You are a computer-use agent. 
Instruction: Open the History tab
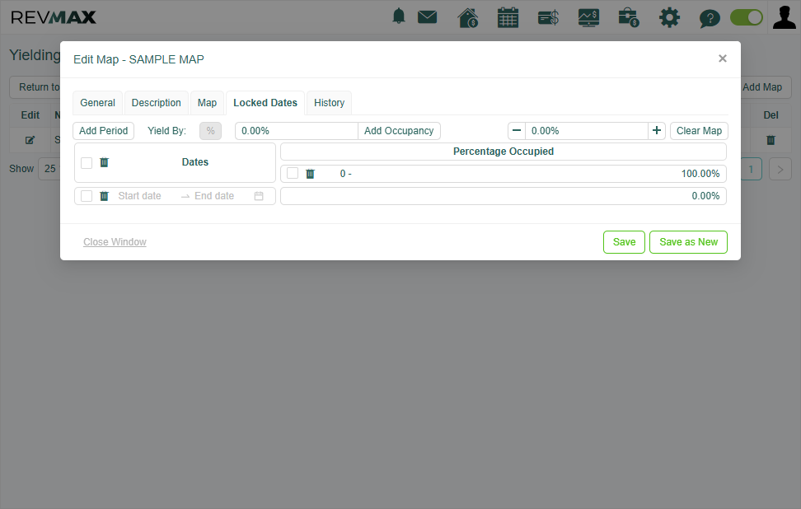pos(329,103)
